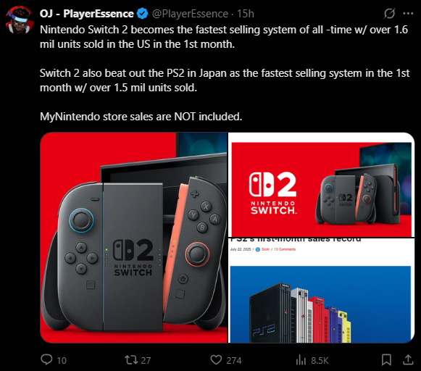Click the reply count 10
Screen dimensions: 421x371
click(62, 360)
